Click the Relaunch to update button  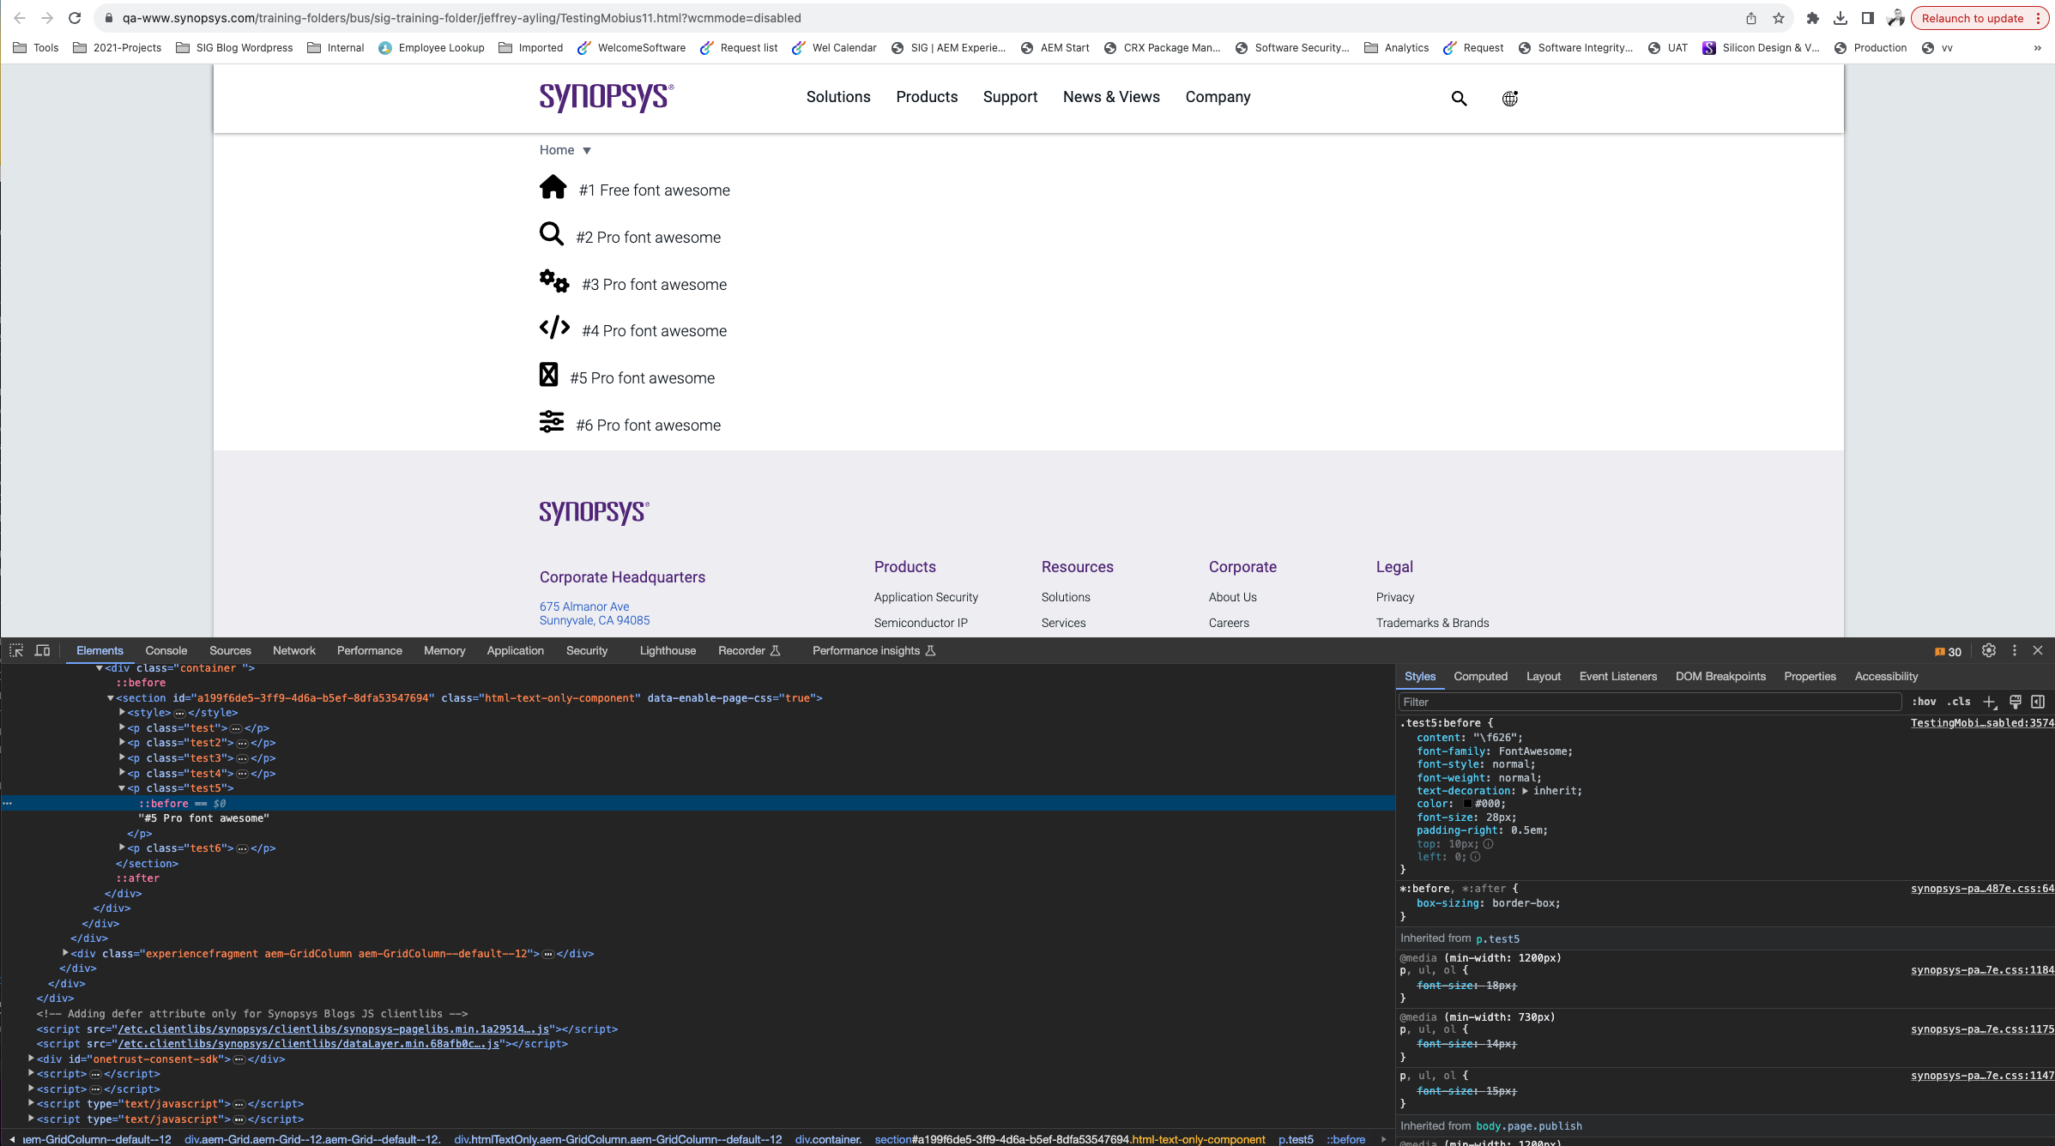pyautogui.click(x=1972, y=18)
